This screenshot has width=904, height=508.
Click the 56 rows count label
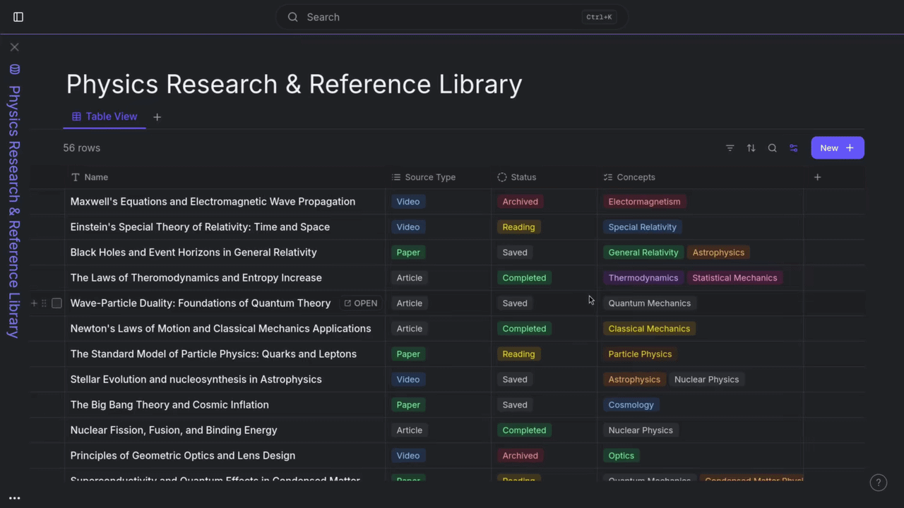click(82, 148)
